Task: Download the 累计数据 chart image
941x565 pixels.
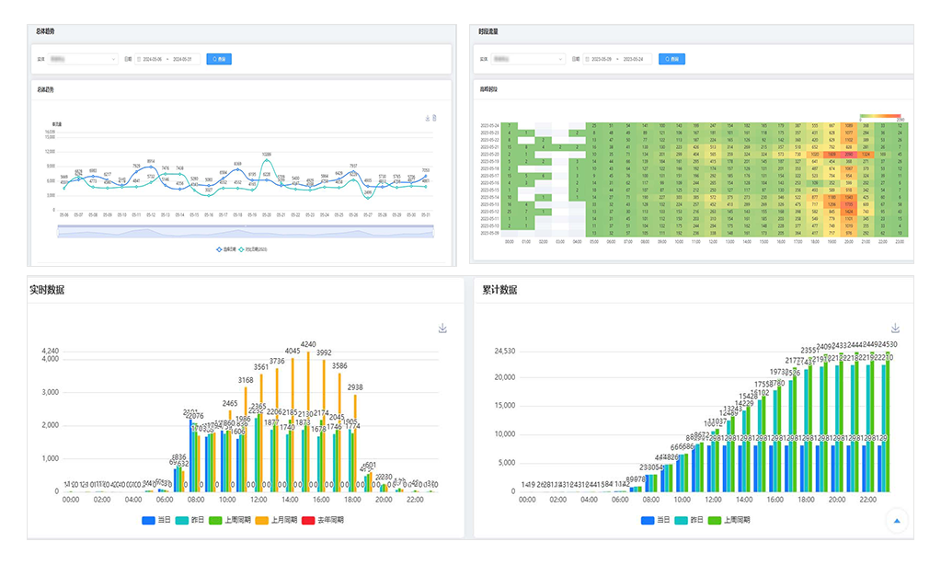Action: (895, 329)
